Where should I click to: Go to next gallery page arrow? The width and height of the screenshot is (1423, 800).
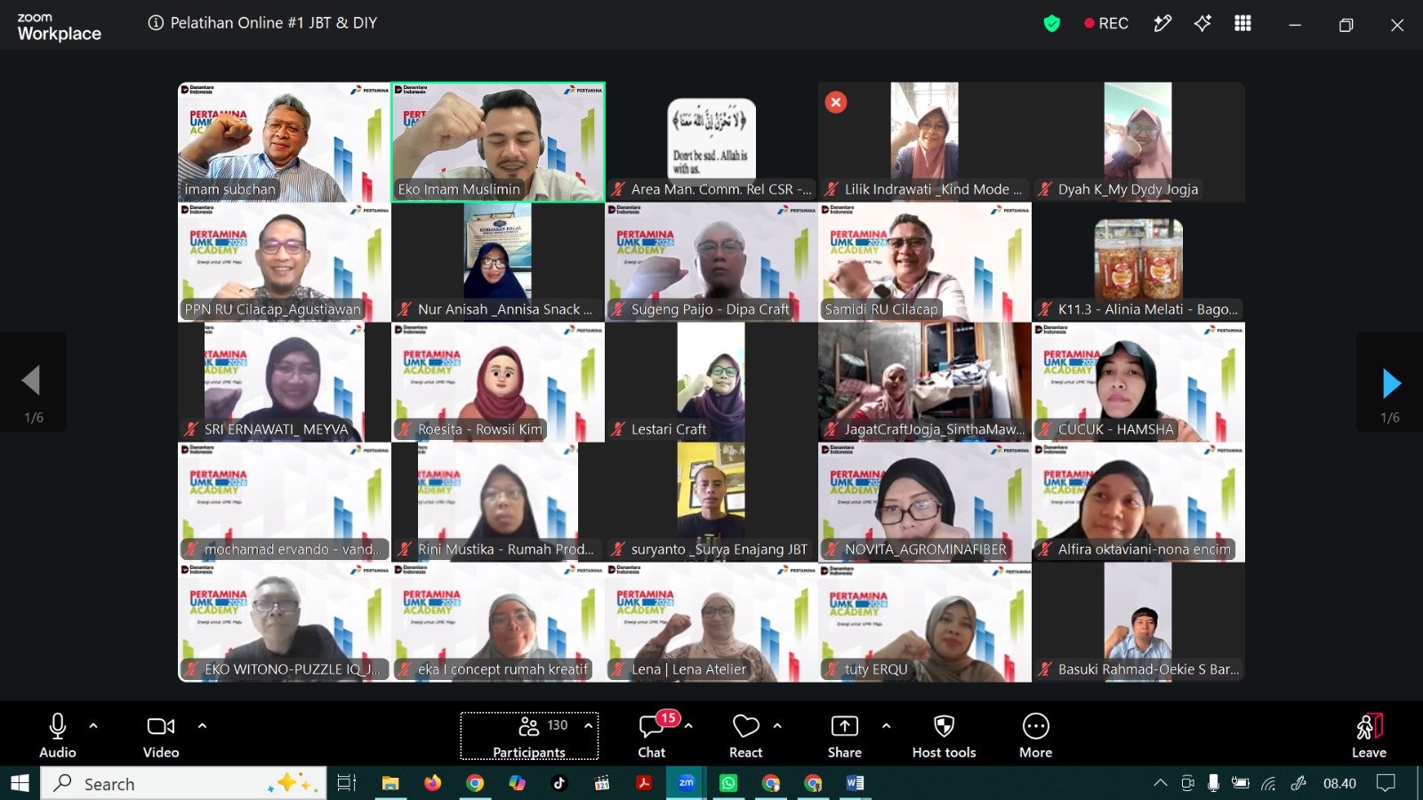pyautogui.click(x=1391, y=383)
